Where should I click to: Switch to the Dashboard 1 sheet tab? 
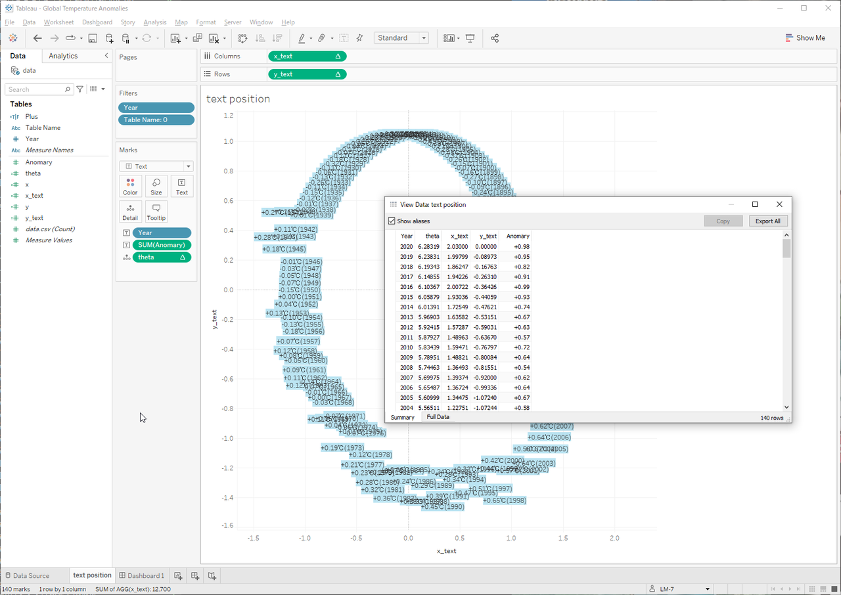[141, 576]
